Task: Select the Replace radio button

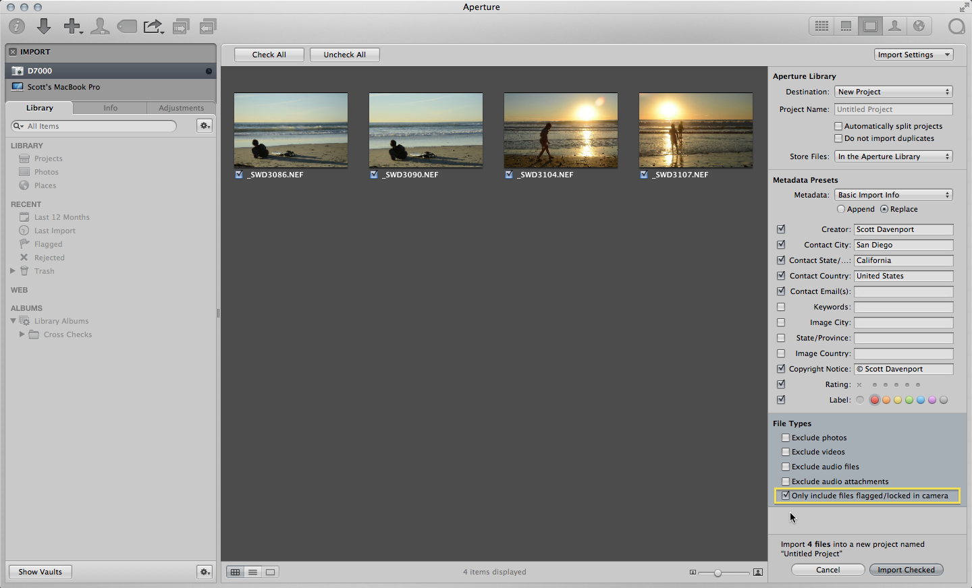Action: coord(884,209)
